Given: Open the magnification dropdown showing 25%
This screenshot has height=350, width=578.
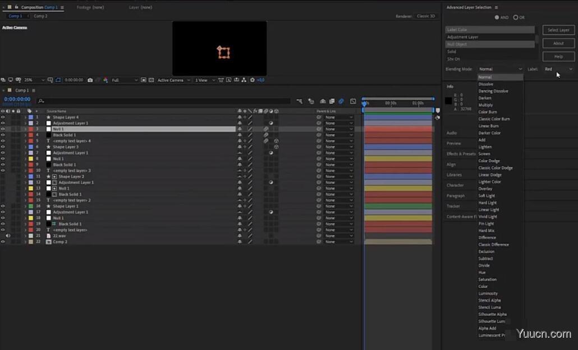Looking at the screenshot, I should [34, 80].
